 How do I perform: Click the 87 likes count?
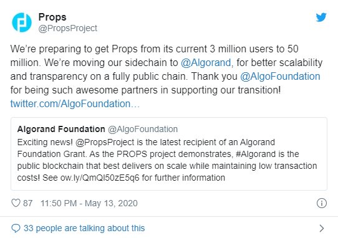(28, 203)
